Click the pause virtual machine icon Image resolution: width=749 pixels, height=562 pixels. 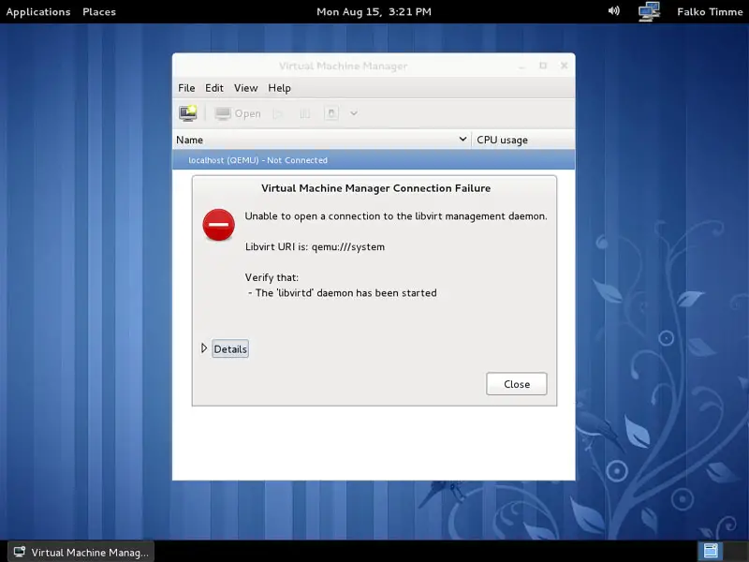coord(305,113)
